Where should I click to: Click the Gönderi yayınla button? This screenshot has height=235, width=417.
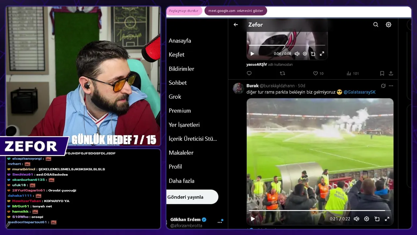click(x=192, y=197)
